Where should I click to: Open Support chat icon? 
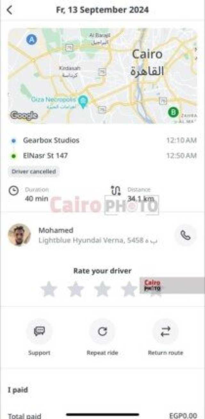39,332
